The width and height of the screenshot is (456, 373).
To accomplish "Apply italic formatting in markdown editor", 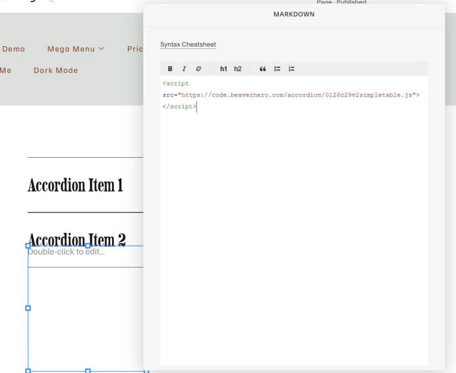I will 184,68.
